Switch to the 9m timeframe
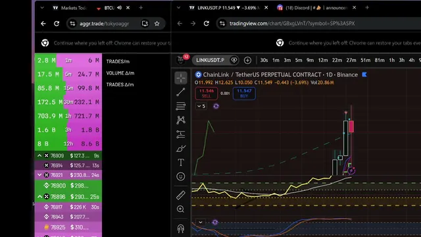Screen dimensions: 421x237 pos(310,60)
